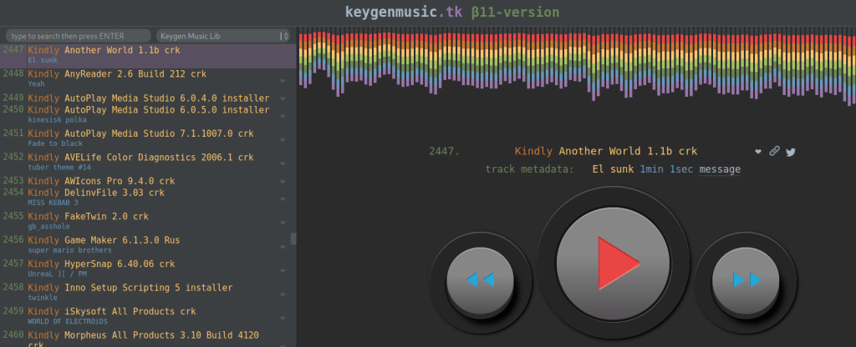856x347 pixels.
Task: Click the track list scrollbar thumb
Action: 293,239
